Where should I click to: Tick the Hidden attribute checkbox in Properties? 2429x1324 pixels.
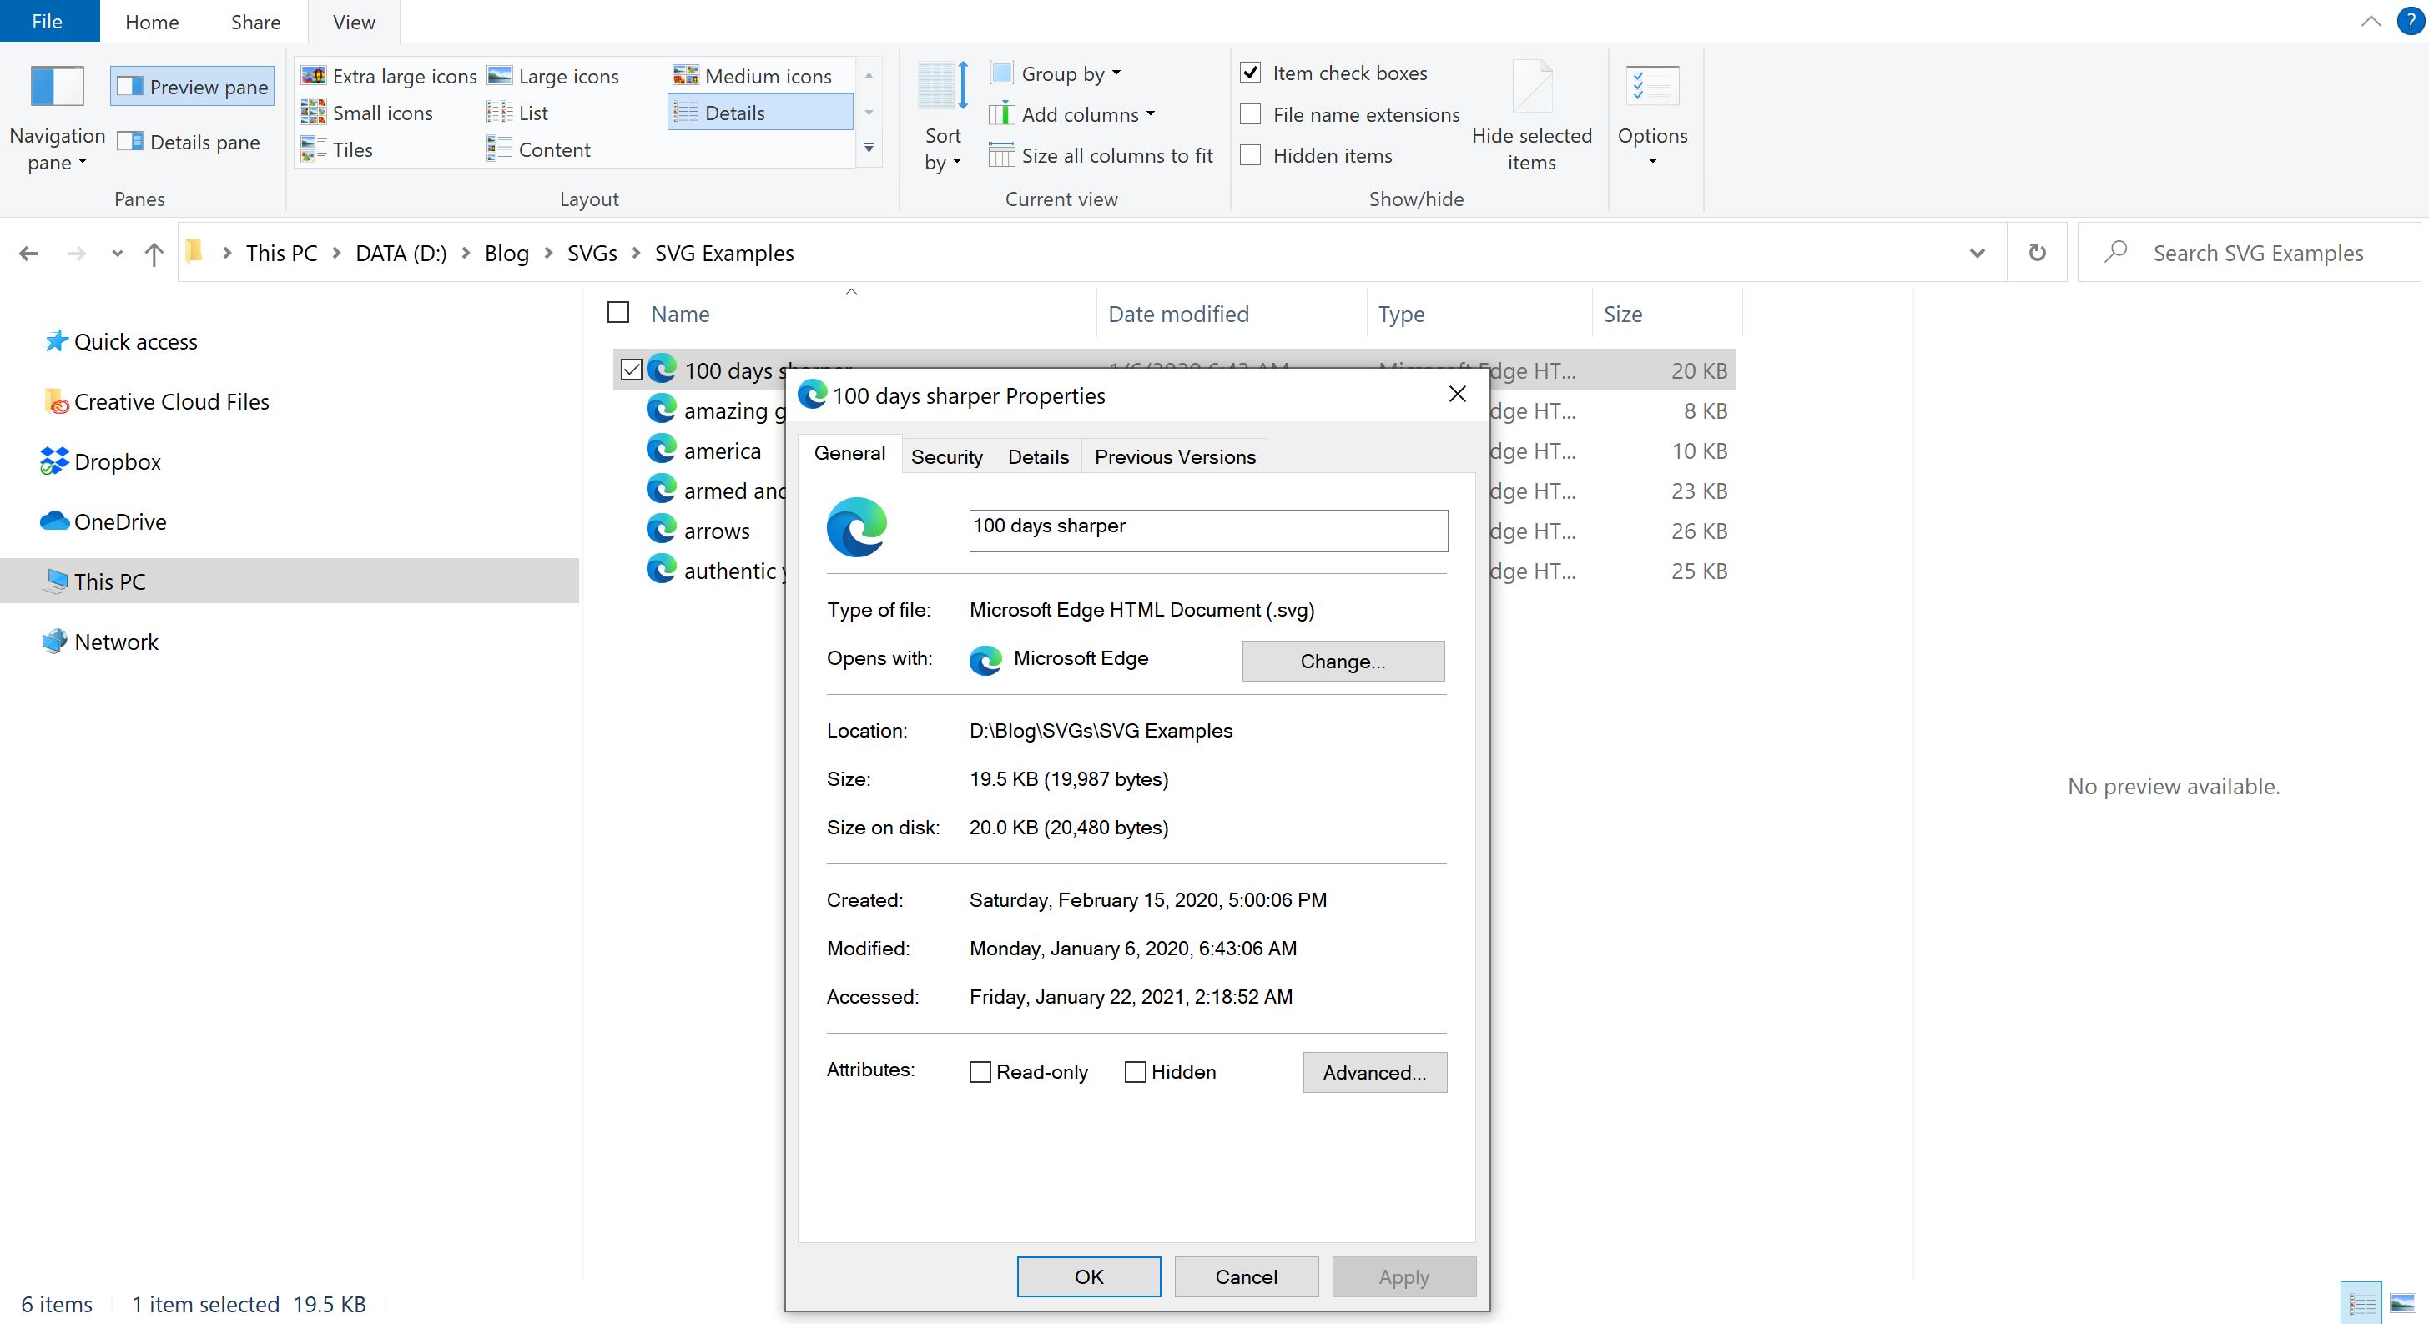(x=1136, y=1072)
